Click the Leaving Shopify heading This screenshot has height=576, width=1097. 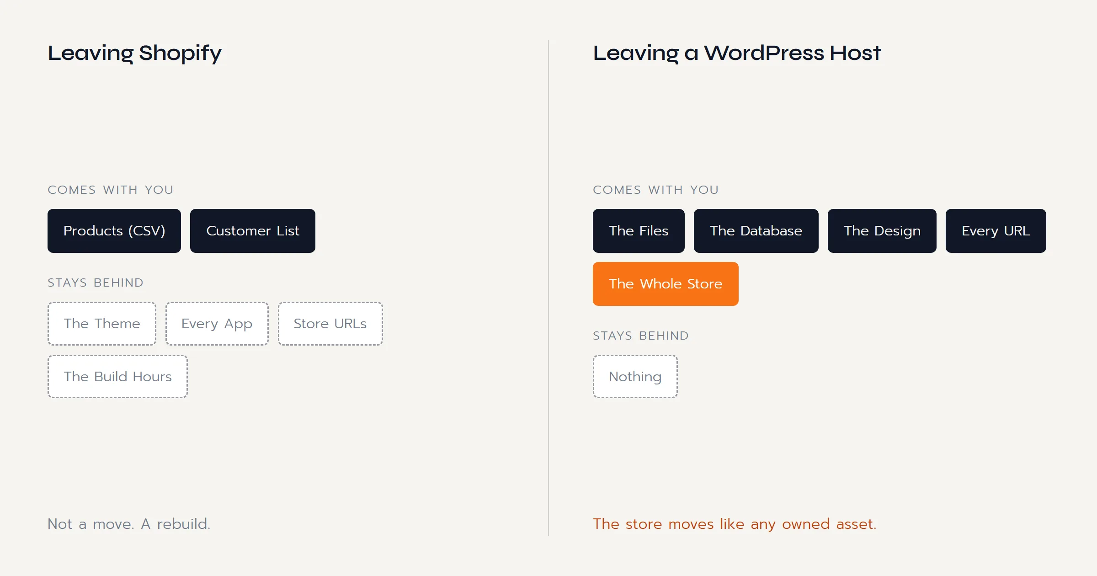coord(135,53)
